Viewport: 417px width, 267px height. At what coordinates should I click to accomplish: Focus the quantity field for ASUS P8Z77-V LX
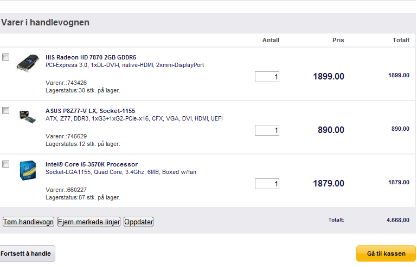point(267,130)
